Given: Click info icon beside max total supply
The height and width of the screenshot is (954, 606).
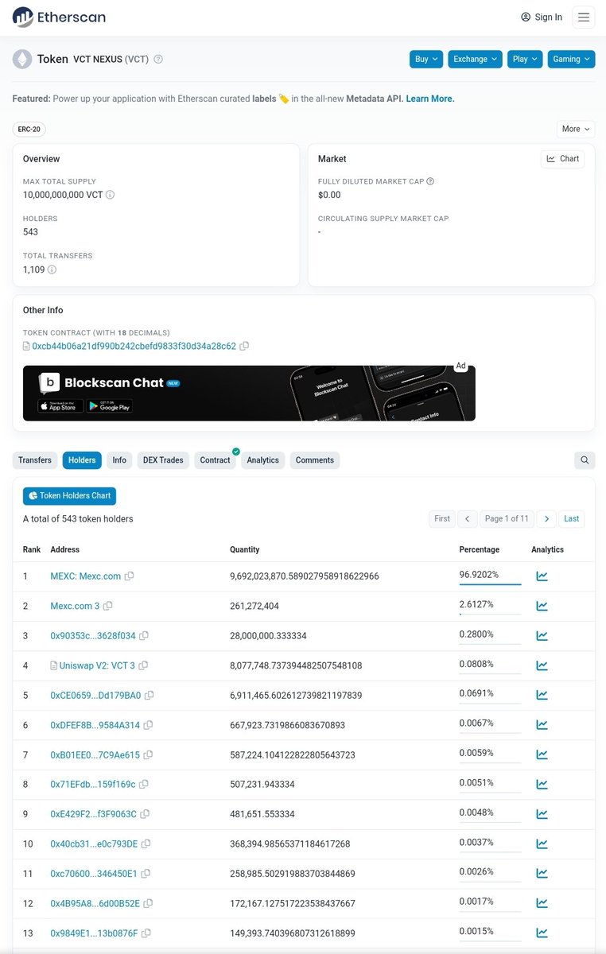Looking at the screenshot, I should (111, 195).
